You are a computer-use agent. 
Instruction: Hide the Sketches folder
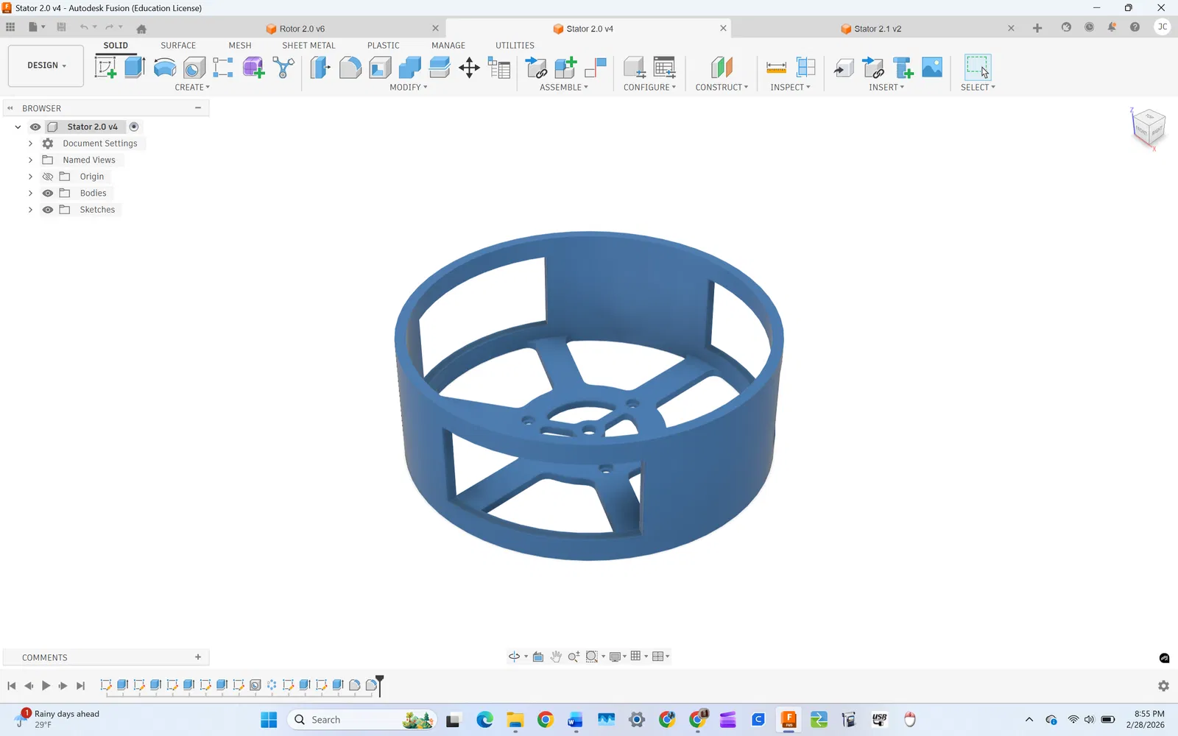click(x=48, y=210)
